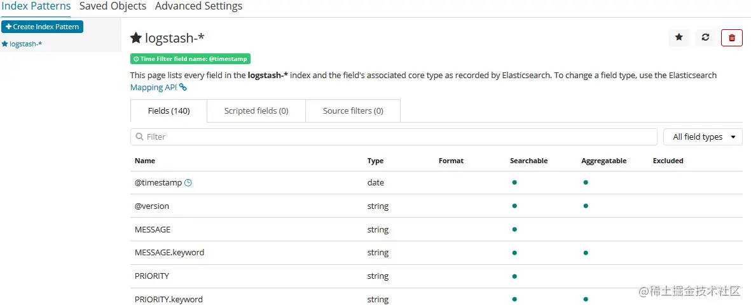
Task: Open the Source filters tab
Action: click(353, 111)
